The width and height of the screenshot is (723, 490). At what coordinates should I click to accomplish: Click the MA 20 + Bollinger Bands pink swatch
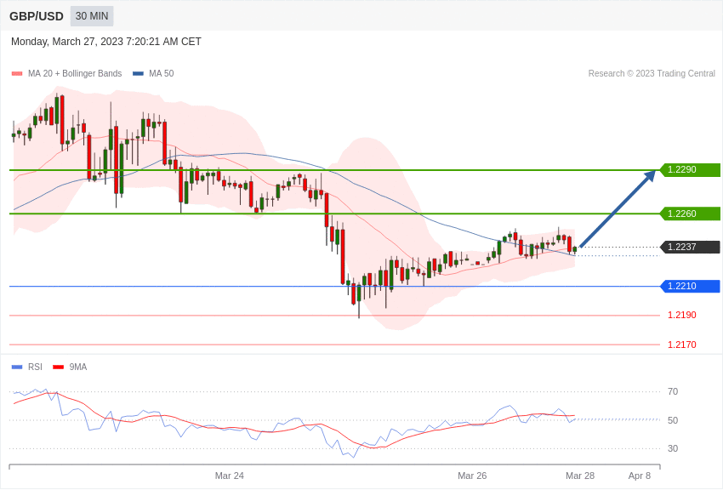click(17, 74)
